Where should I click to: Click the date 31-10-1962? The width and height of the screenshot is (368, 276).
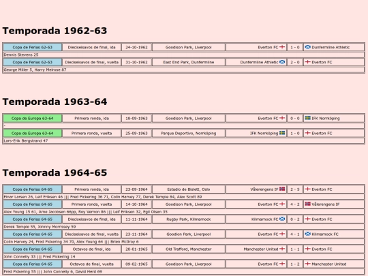pyautogui.click(x=136, y=62)
